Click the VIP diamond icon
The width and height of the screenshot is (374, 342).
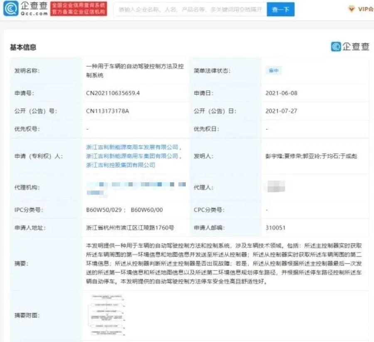pos(351,9)
